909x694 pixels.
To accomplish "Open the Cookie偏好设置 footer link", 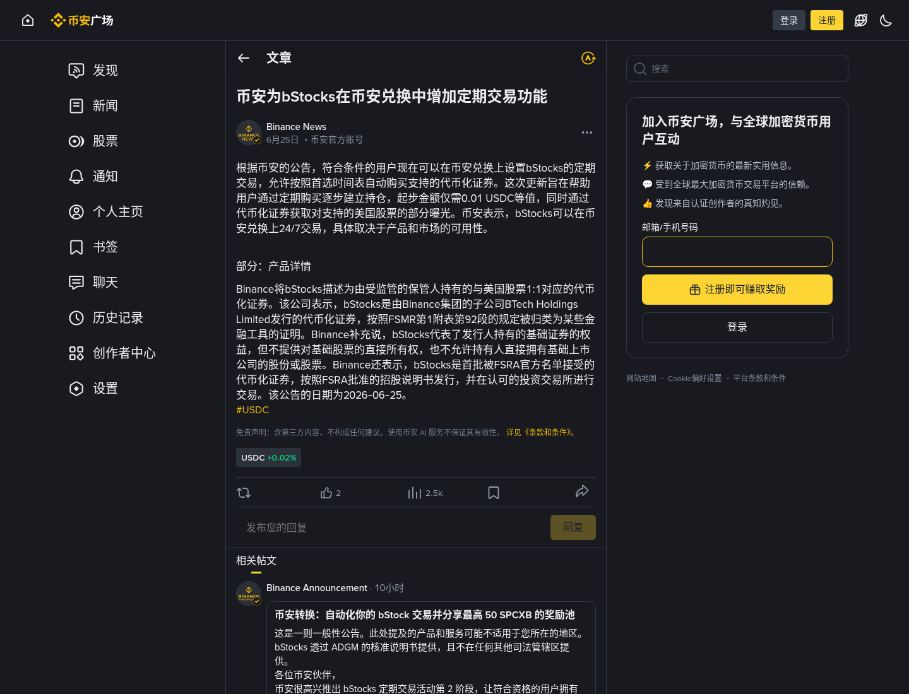I will [x=694, y=379].
